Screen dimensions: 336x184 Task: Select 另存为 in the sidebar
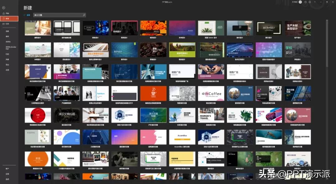coord(8,41)
